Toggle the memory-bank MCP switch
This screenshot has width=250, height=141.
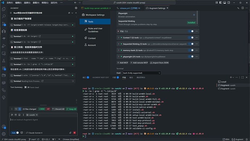coord(191,50)
